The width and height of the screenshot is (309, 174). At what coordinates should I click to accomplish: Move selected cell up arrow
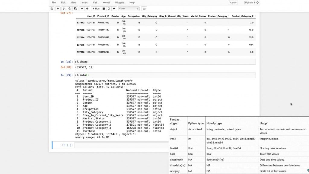point(82,9)
